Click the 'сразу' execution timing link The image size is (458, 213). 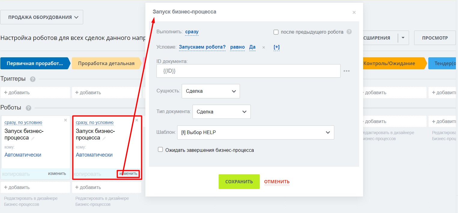click(x=192, y=32)
